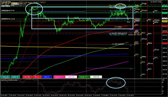Select the QH3 cyan level marker

(x=154, y=59)
